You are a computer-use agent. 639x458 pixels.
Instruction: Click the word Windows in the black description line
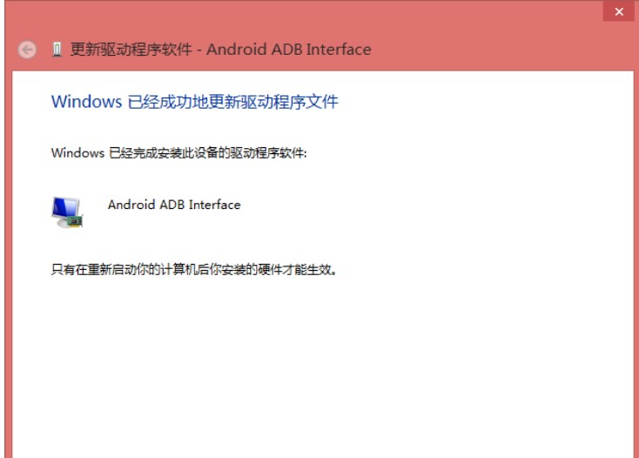77,153
